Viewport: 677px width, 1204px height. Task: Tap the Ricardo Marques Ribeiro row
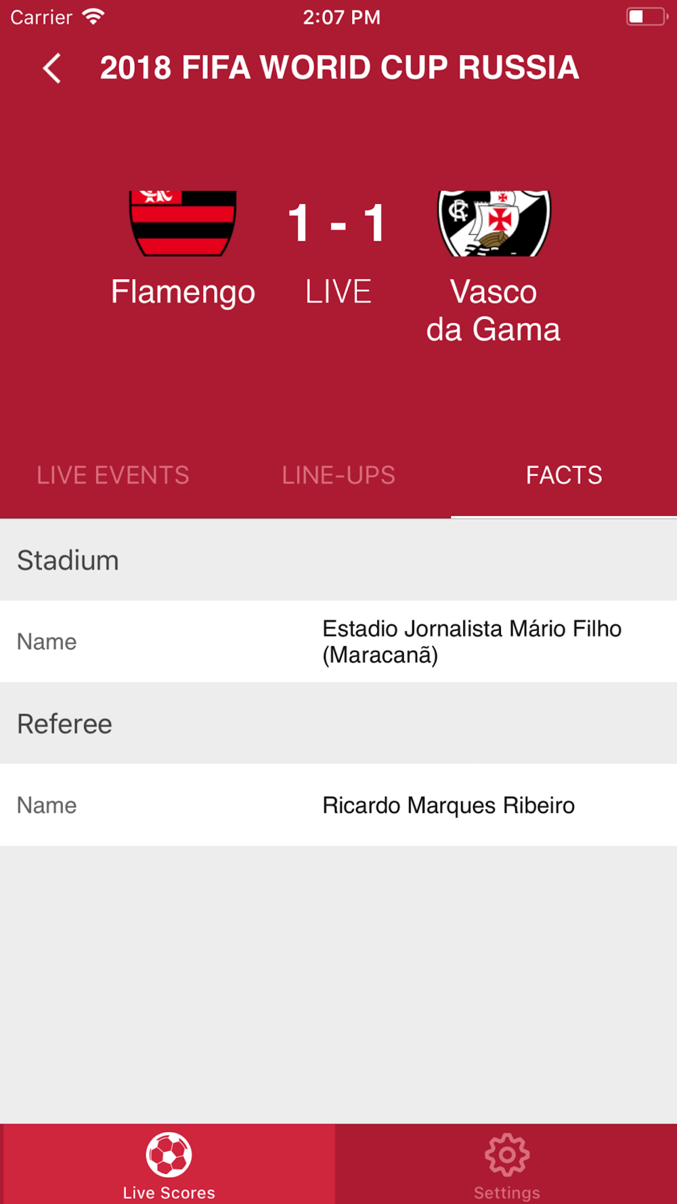[338, 805]
